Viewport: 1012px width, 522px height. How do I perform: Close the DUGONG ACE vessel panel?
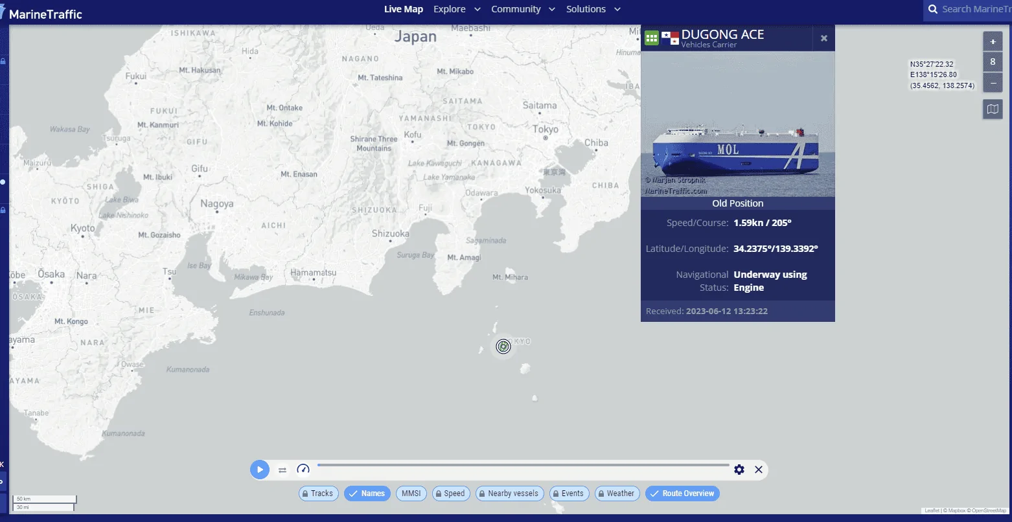[x=824, y=38]
